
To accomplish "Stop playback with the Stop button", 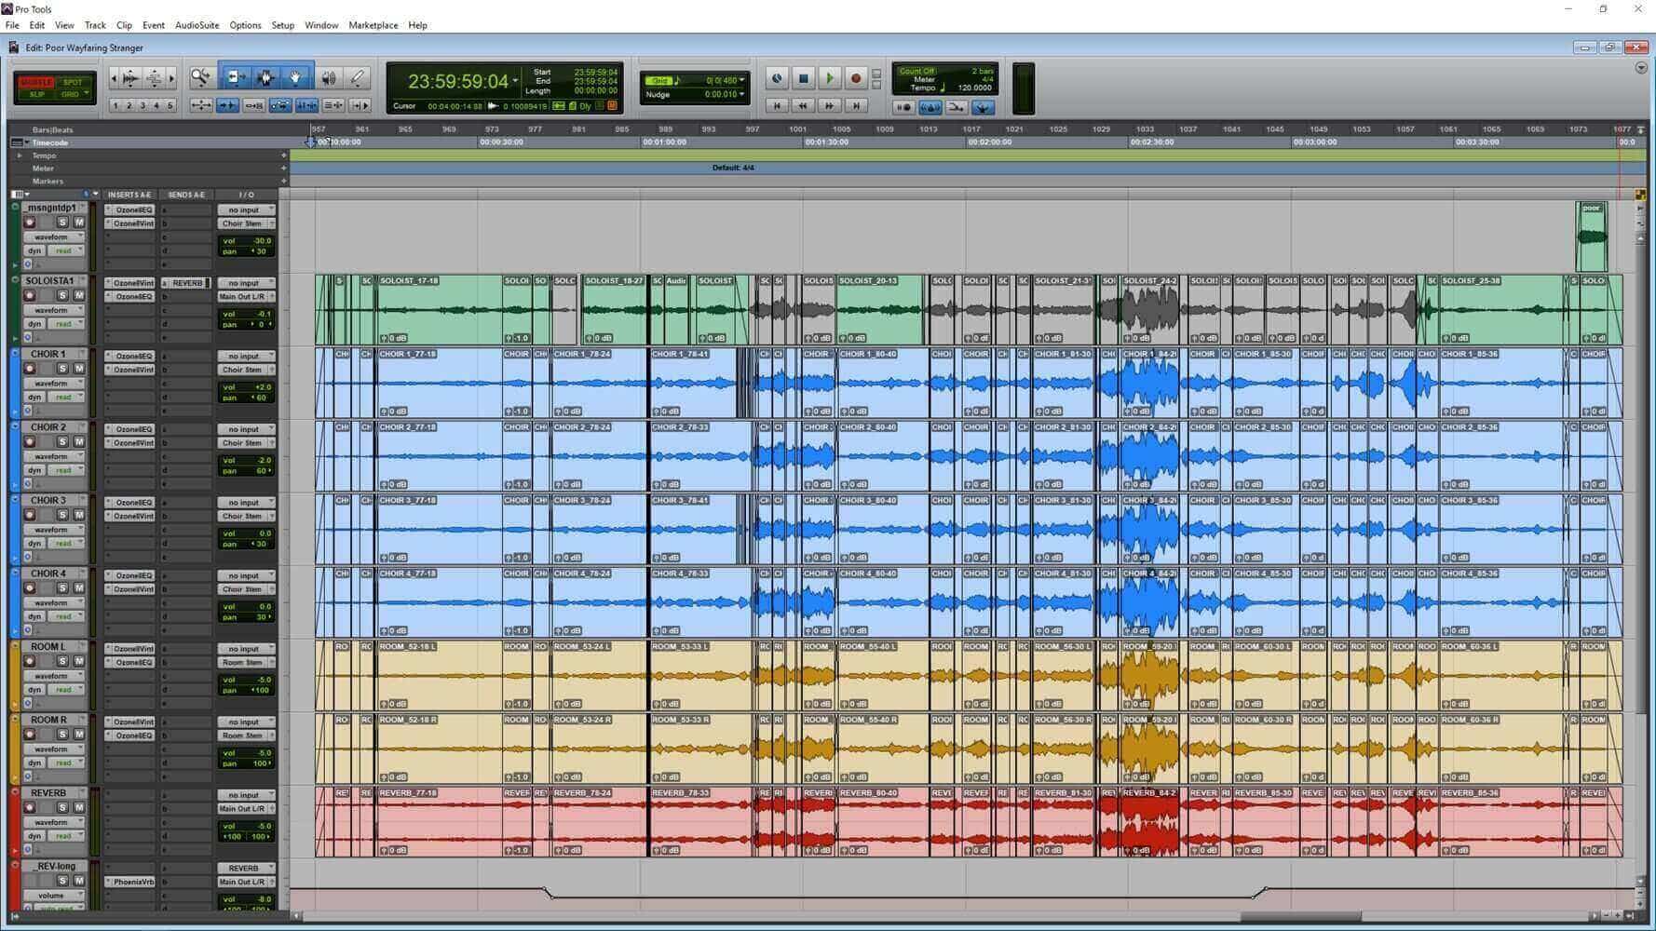I will pyautogui.click(x=804, y=79).
